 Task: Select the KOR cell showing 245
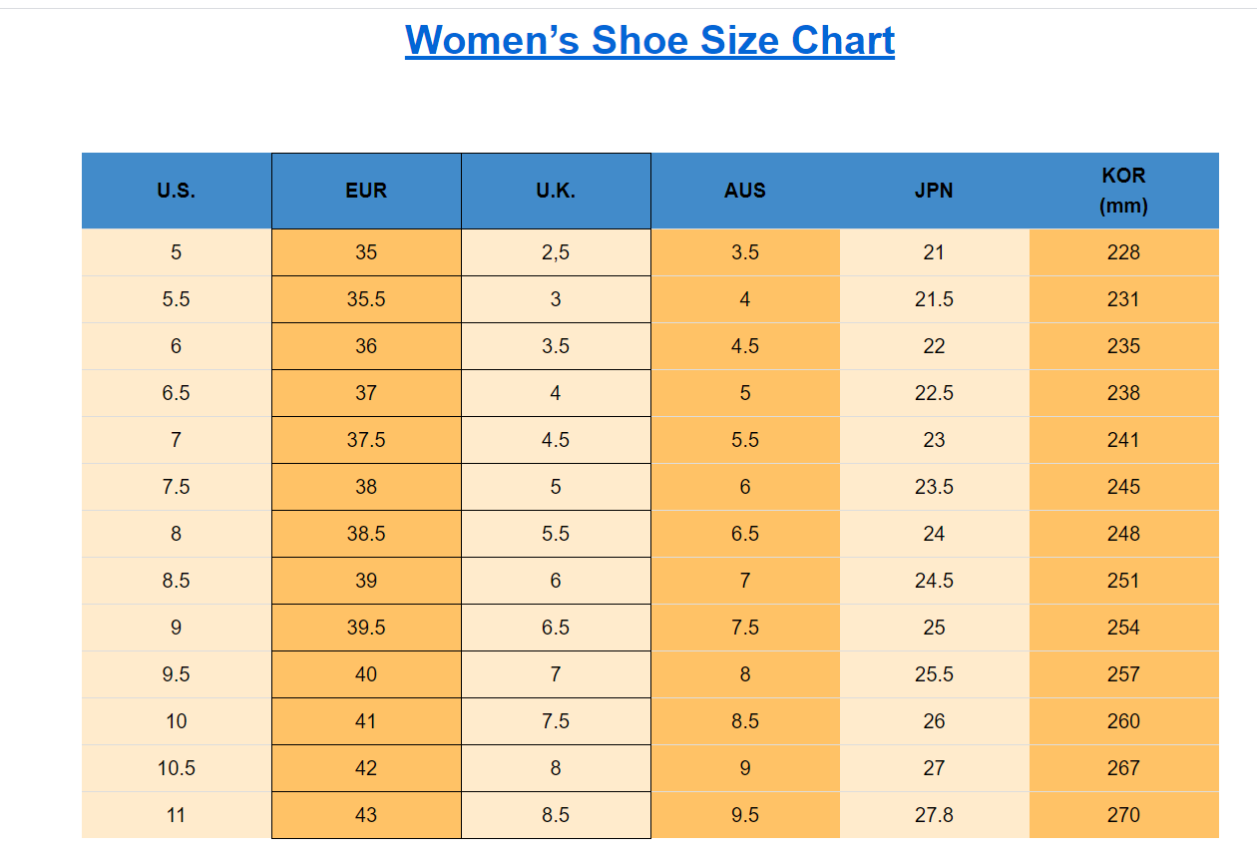click(1123, 487)
